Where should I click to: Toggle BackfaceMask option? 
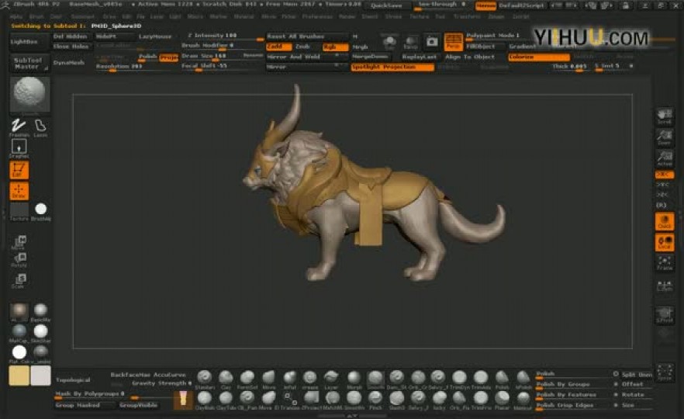point(131,375)
